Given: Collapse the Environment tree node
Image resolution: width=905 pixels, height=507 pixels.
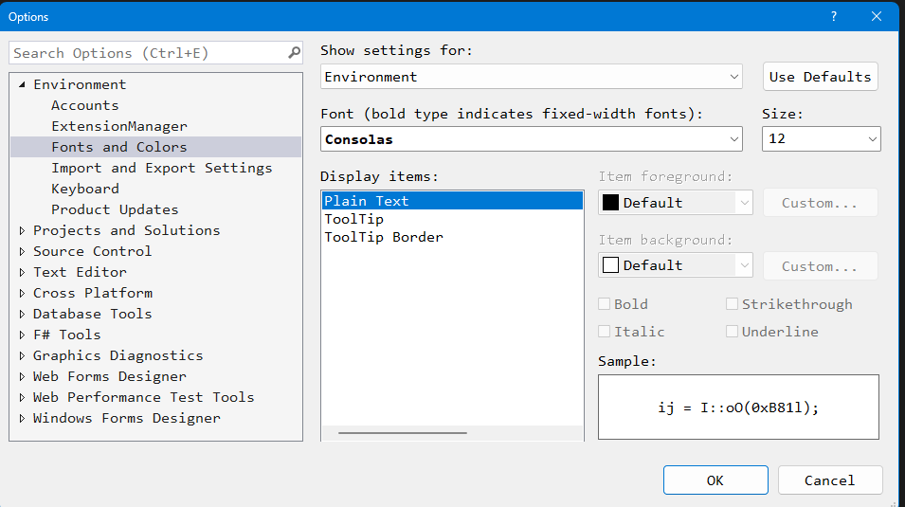Looking at the screenshot, I should click(23, 85).
